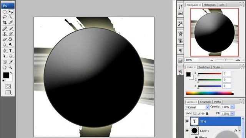246x138 pixels.
Task: Open the Brushes panel from dock
Action: tap(180, 34)
